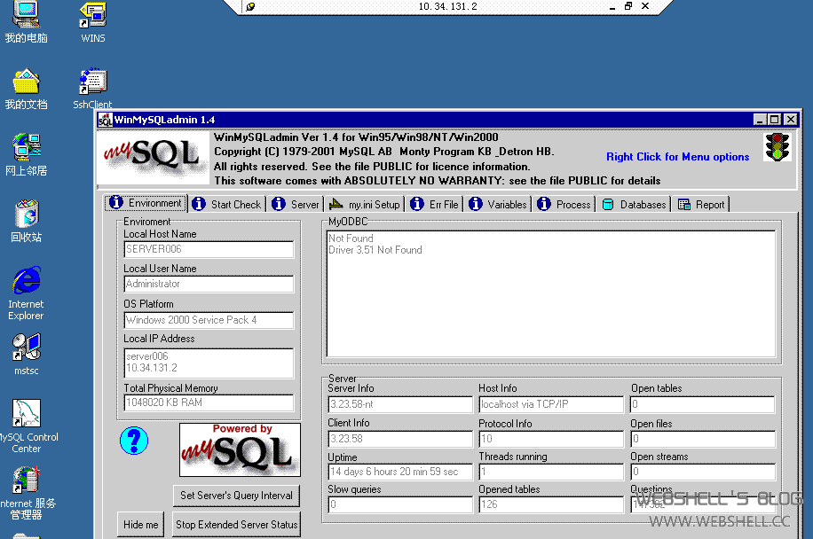Switch to the Process tab
This screenshot has width=813, height=539.
pos(564,205)
